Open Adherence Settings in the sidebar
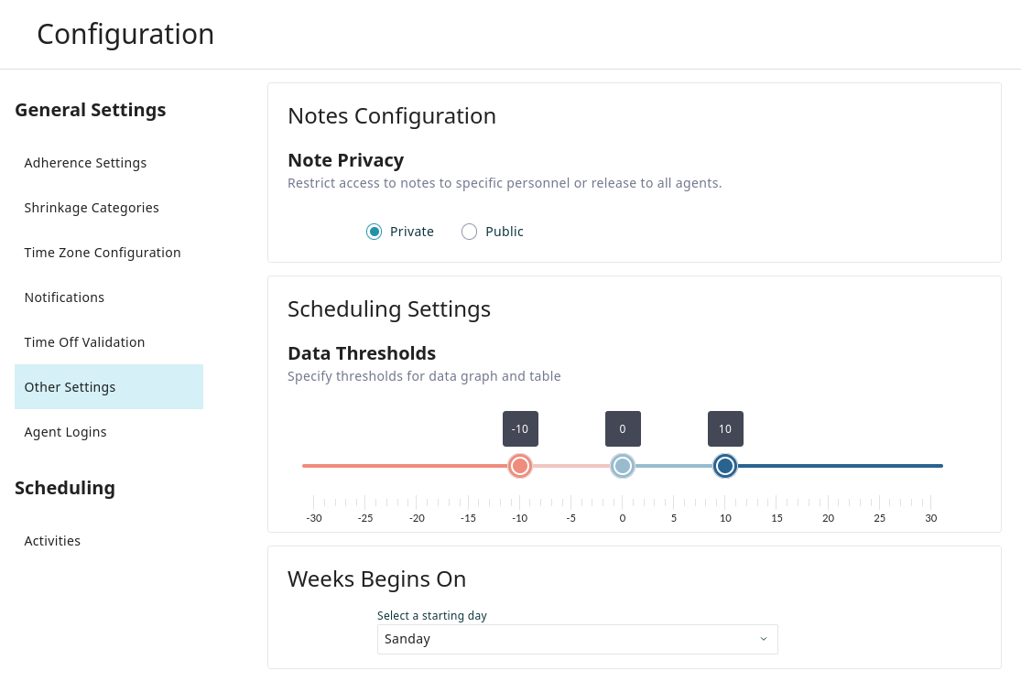Screen dimensions: 1021x681 click(x=85, y=163)
